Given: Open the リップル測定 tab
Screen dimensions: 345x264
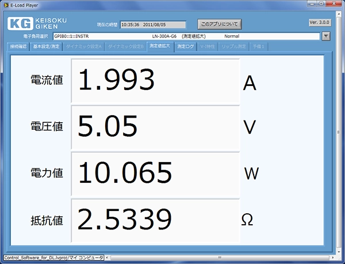Looking at the screenshot, I should pyautogui.click(x=233, y=47).
